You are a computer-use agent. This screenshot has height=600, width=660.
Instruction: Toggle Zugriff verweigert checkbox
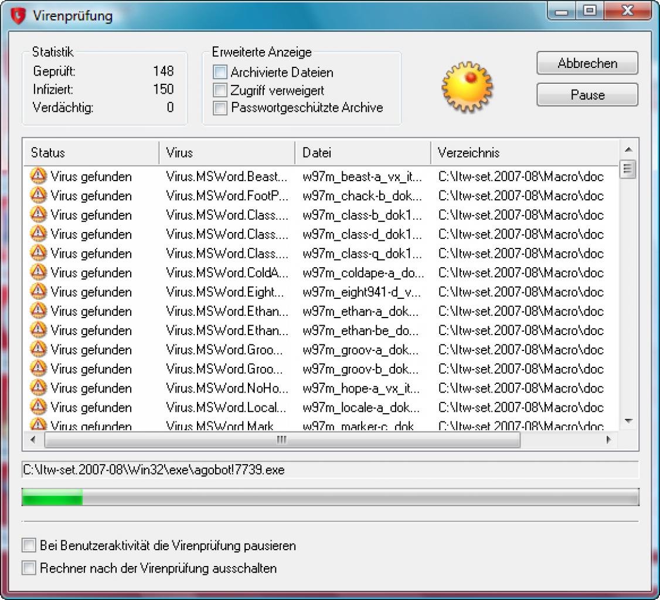(x=220, y=90)
